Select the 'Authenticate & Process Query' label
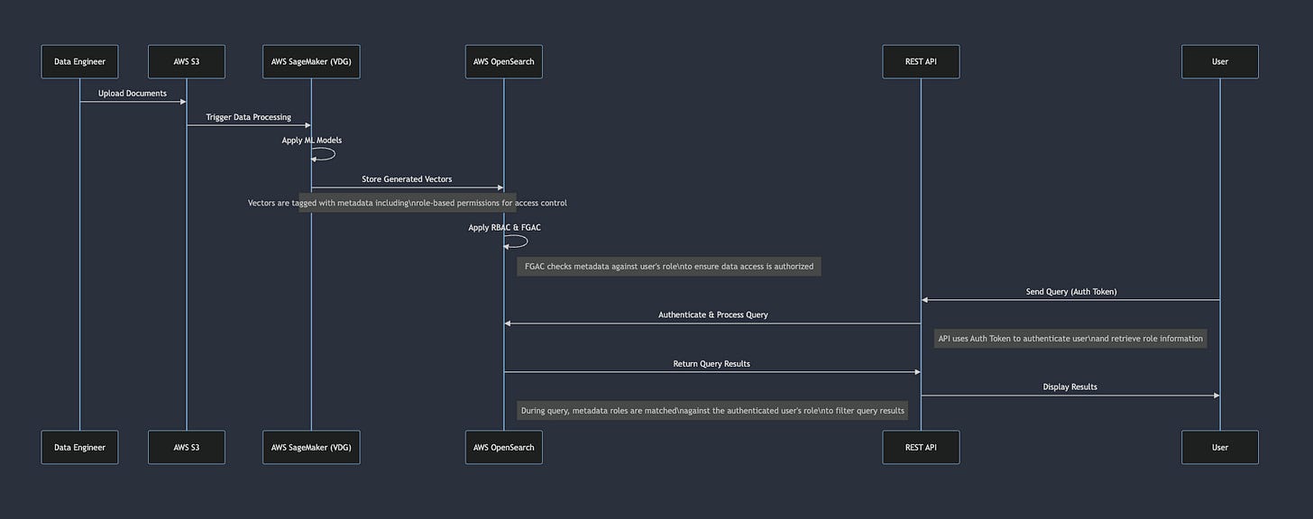The image size is (1313, 519). tap(713, 314)
